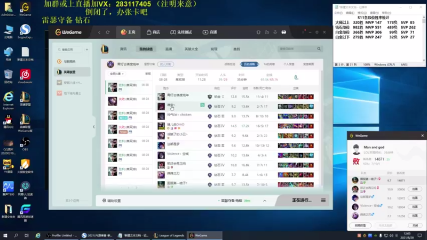
Task: Switch to the TA的英雄 sub-tab
Action: 269,64
